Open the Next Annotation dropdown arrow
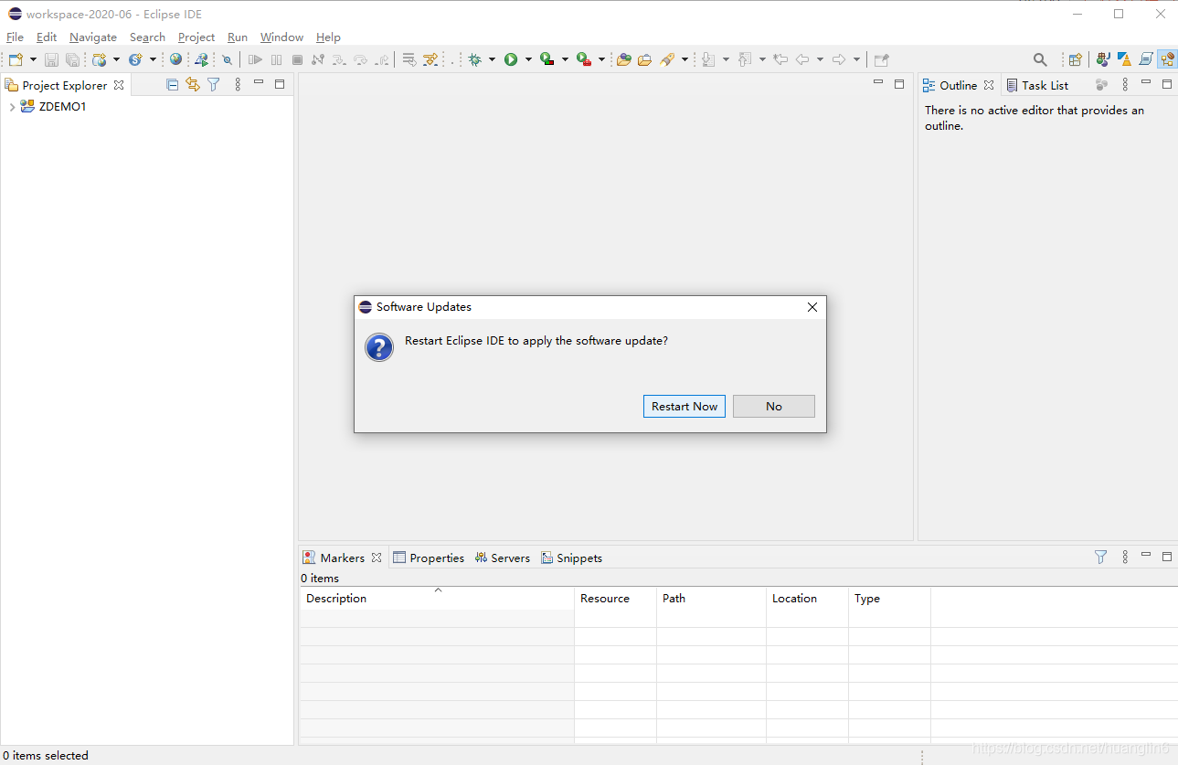 click(x=726, y=59)
